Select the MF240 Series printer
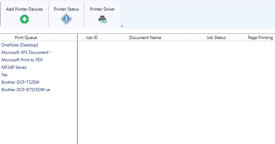 pyautogui.click(x=14, y=67)
